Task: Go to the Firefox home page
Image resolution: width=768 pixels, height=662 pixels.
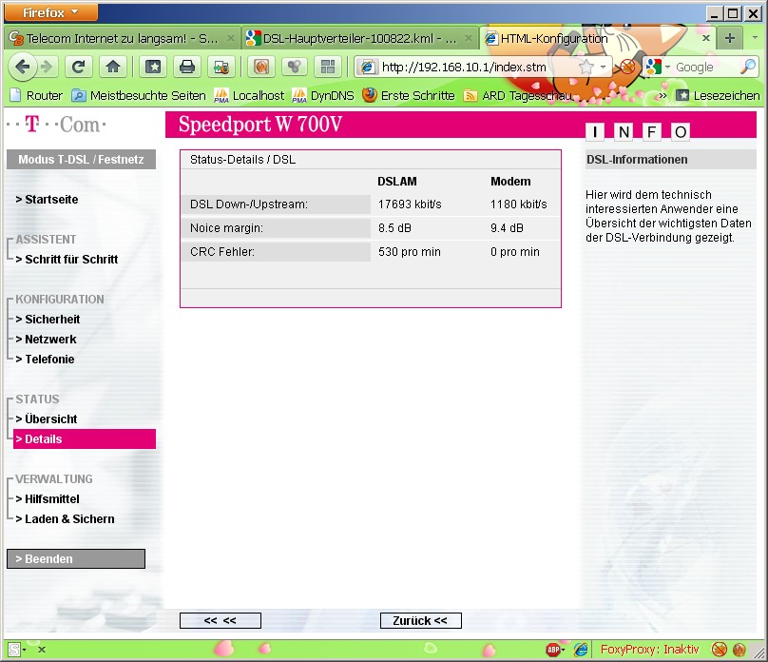Action: click(x=113, y=67)
